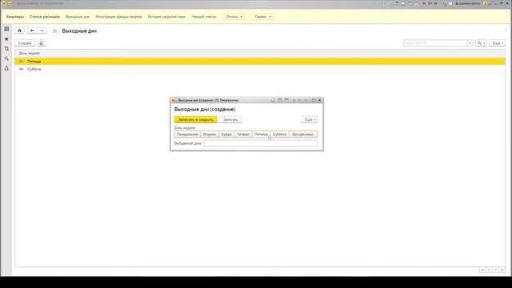Click the dialog's title bar link icon

(x=273, y=100)
